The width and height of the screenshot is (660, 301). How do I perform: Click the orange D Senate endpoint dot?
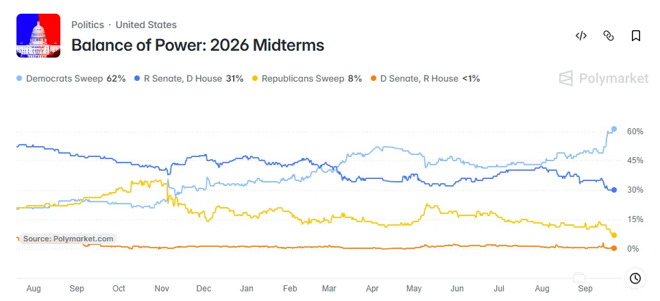point(614,248)
